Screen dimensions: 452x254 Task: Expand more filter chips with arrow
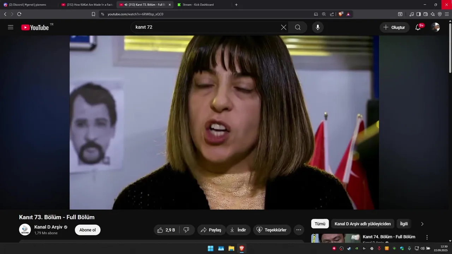[x=422, y=224]
